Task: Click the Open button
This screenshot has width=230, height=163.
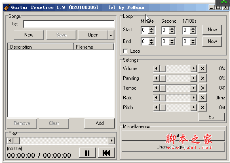Action: coord(93,35)
